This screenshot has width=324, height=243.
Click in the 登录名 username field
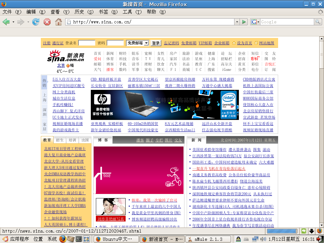tap(87, 43)
